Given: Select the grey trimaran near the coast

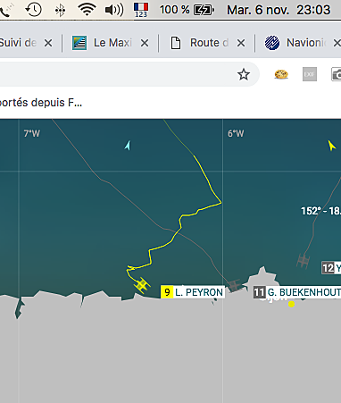Looking at the screenshot, I should [234, 285].
